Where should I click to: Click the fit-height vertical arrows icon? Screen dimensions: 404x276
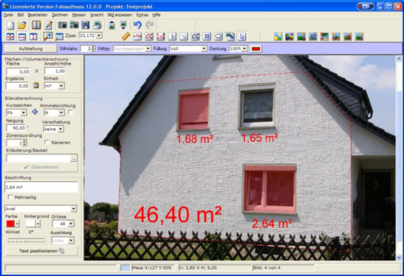pyautogui.click(x=33, y=37)
